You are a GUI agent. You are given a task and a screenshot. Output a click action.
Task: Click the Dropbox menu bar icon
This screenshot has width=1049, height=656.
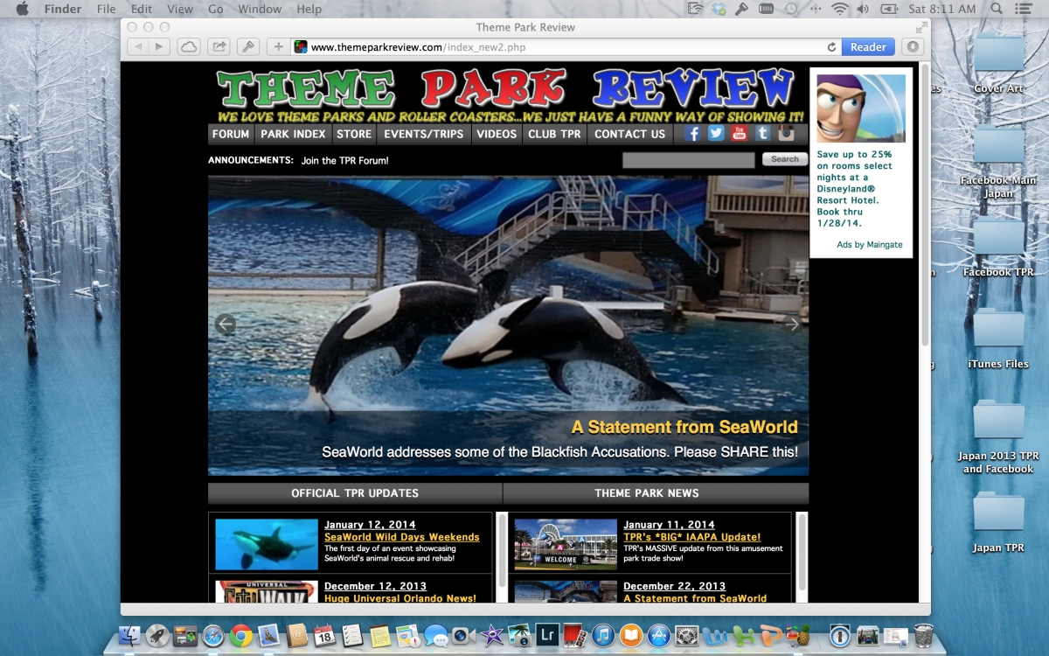[719, 9]
